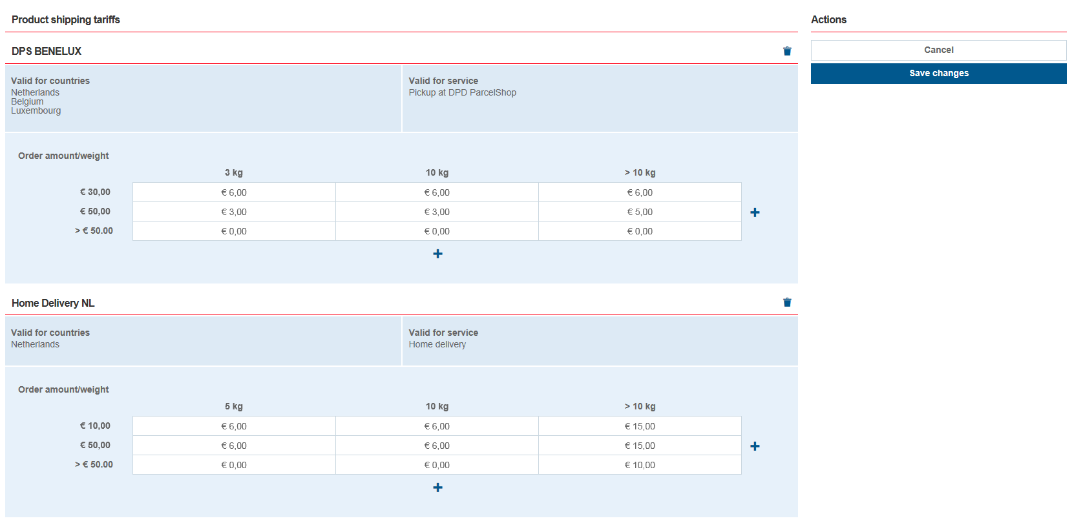Add a weight column to DPS BENELUX table
Image resolution: width=1072 pixels, height=525 pixels.
pos(755,212)
